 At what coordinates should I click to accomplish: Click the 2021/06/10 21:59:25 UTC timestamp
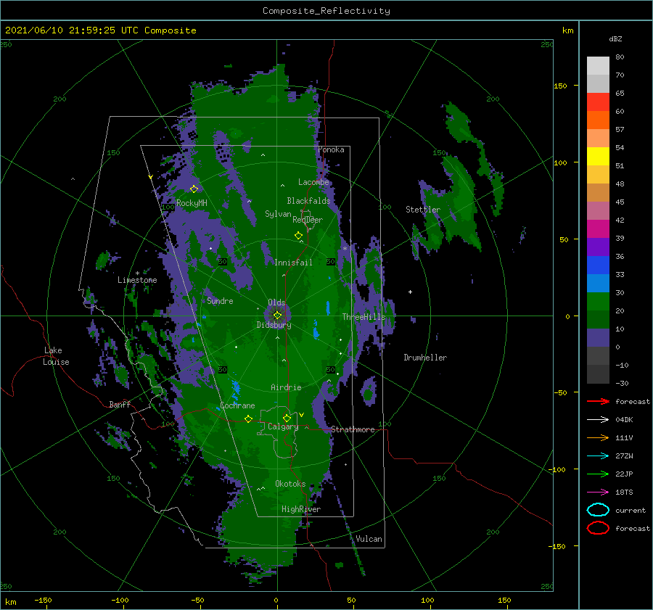72,30
